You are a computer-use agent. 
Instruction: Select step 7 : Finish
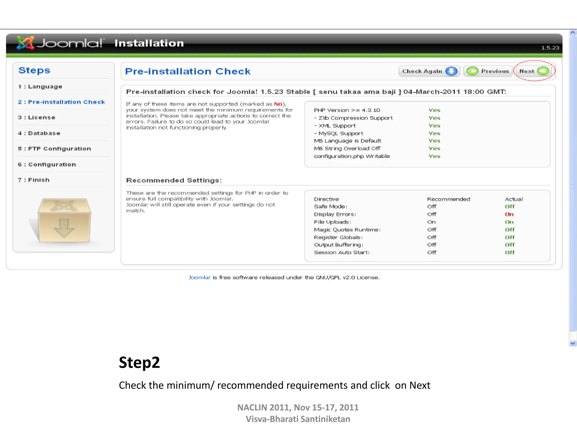(34, 180)
